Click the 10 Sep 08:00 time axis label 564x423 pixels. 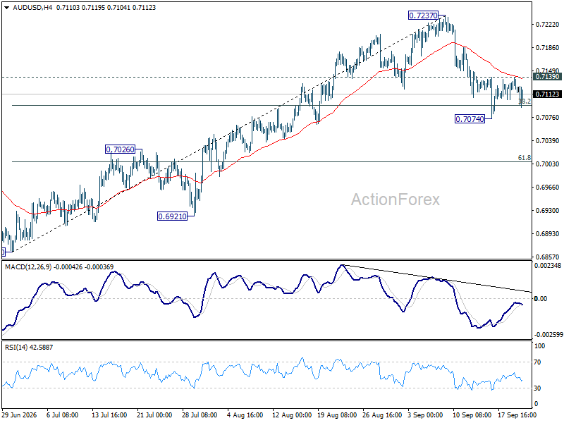(472, 415)
